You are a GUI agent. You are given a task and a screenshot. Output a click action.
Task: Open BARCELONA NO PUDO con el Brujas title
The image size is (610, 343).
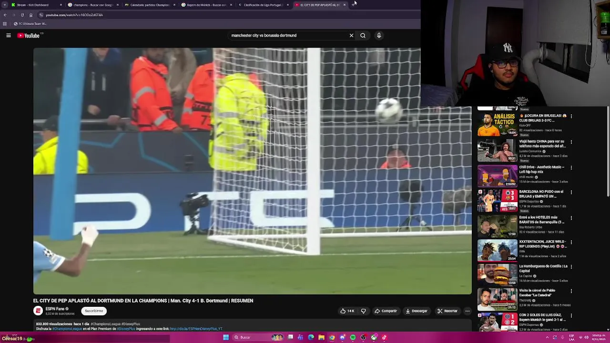point(541,194)
